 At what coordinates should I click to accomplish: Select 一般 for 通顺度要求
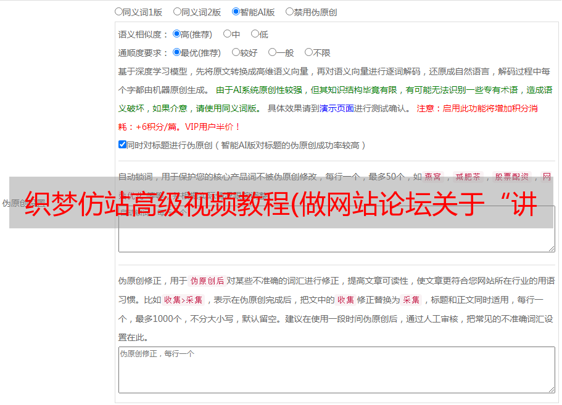point(272,53)
